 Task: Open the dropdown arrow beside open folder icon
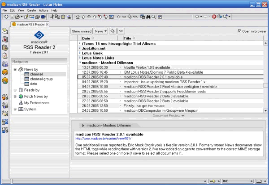point(22,17)
